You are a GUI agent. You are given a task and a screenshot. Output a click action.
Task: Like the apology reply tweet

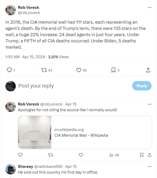pyautogui.click(x=81, y=155)
